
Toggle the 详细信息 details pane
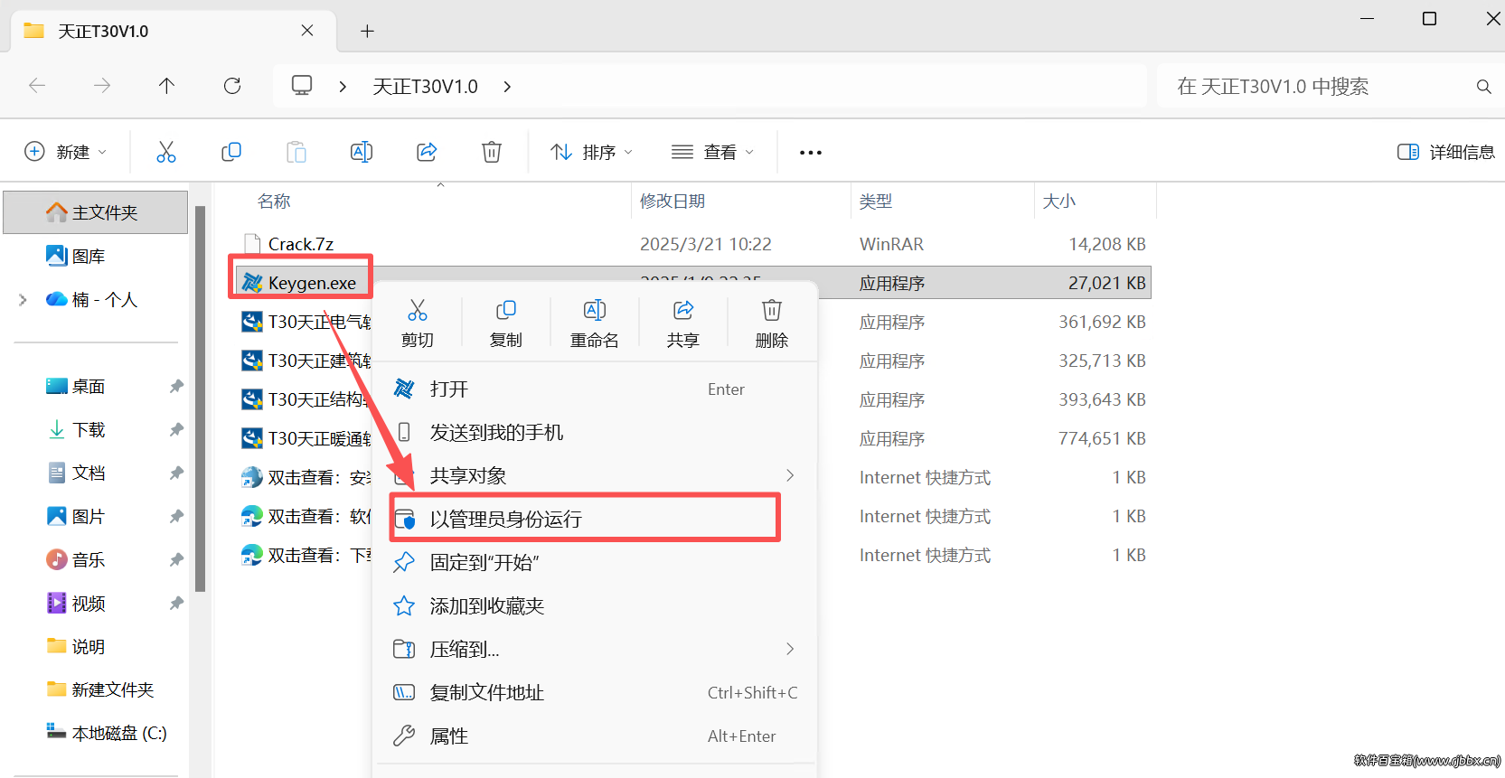coord(1446,152)
